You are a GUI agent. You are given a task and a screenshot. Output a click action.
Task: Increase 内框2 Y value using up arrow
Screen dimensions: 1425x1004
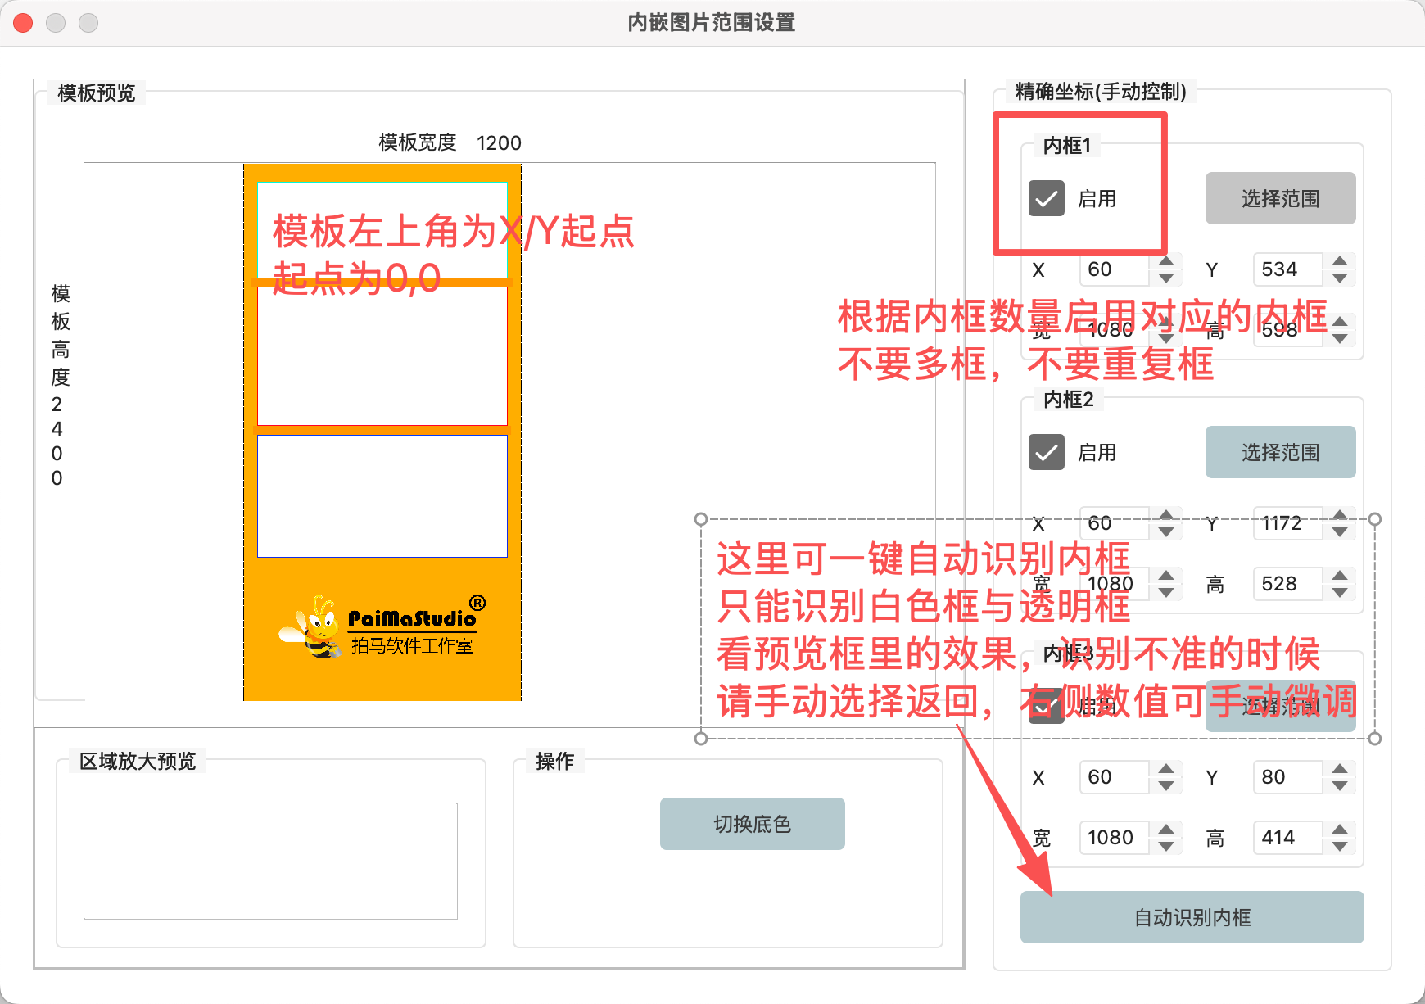coord(1340,515)
